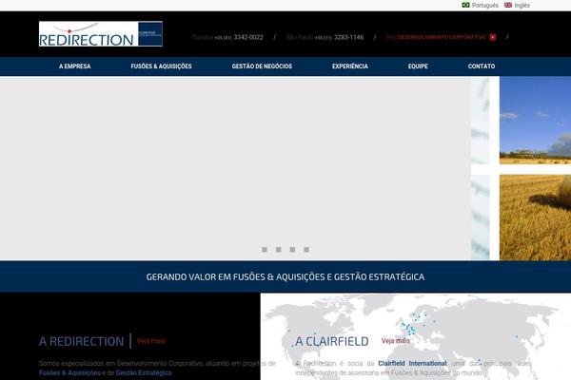
Task: Click the blue sky field image
Action: 535,121
